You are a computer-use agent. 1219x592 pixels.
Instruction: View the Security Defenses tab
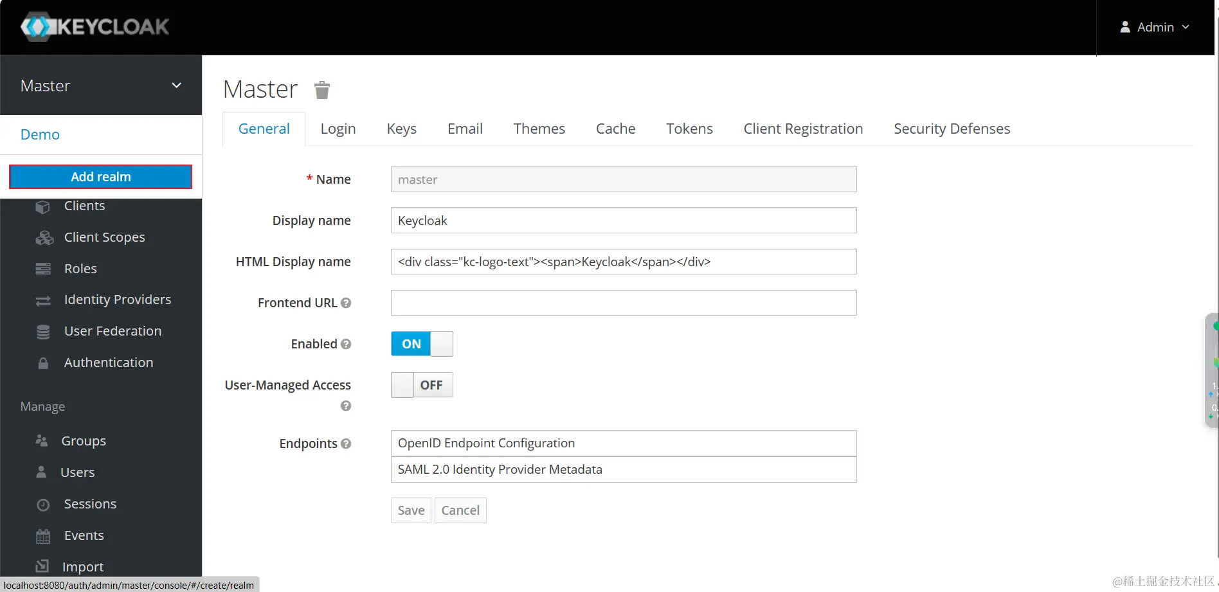click(x=952, y=129)
